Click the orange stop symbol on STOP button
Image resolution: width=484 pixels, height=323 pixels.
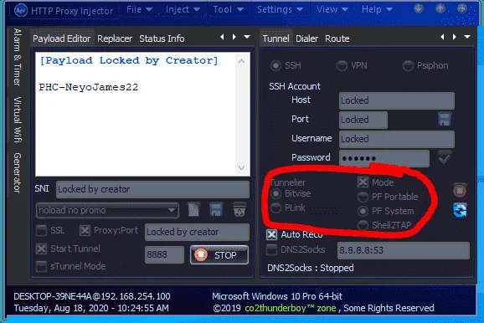point(201,255)
